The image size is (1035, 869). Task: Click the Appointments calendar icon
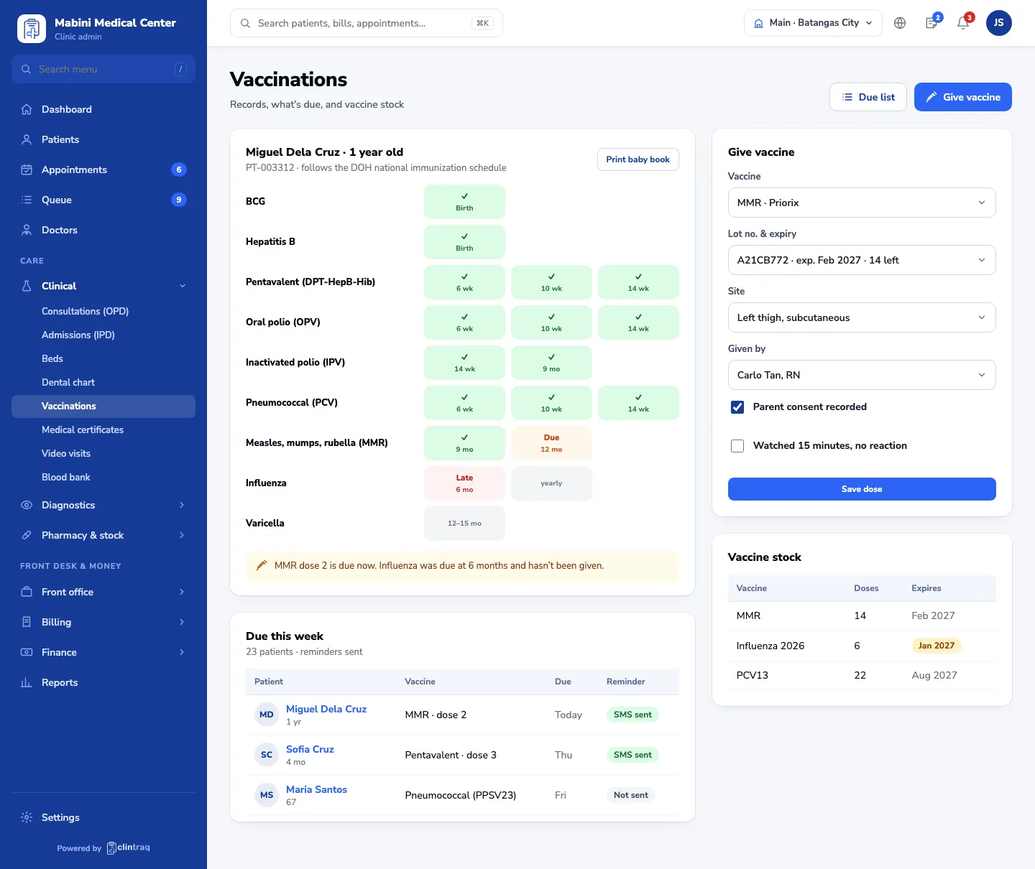tap(27, 169)
